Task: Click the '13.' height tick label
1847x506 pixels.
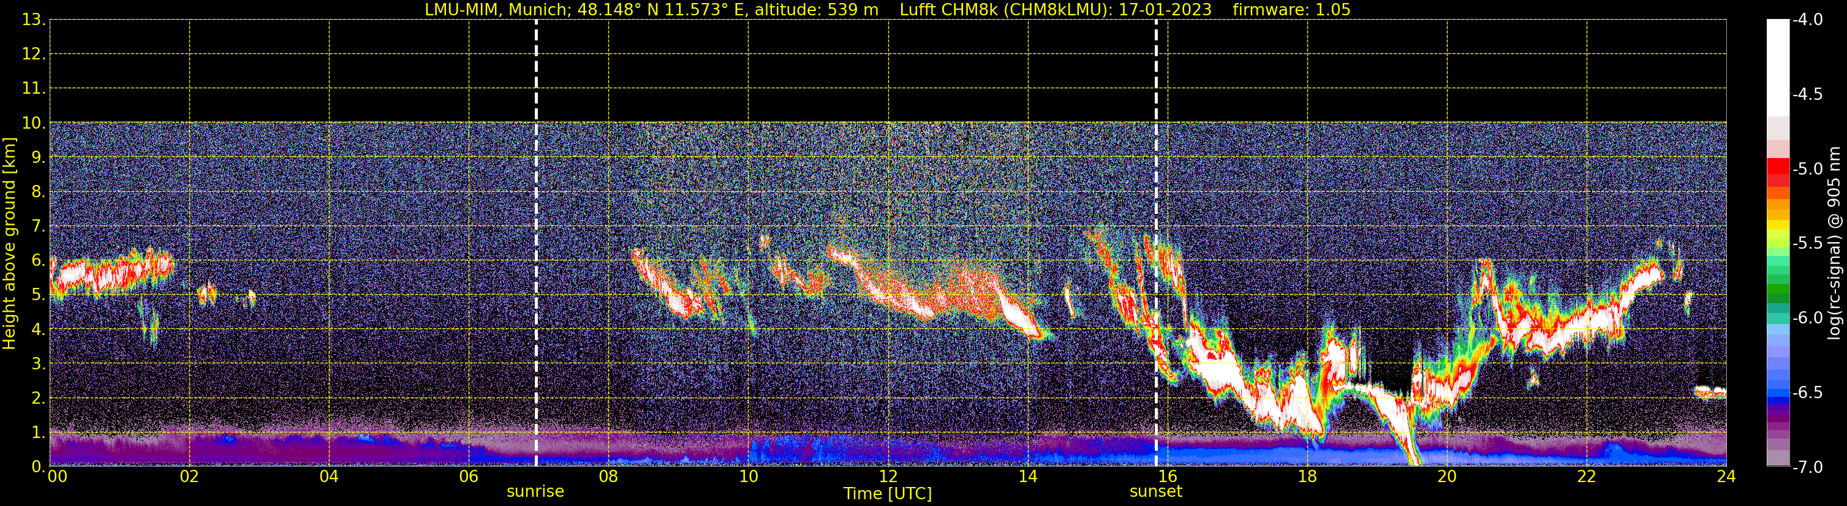Action: [x=34, y=20]
